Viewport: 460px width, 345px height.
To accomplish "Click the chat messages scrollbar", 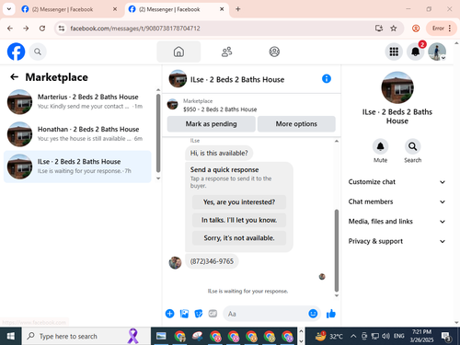I will 337,250.
